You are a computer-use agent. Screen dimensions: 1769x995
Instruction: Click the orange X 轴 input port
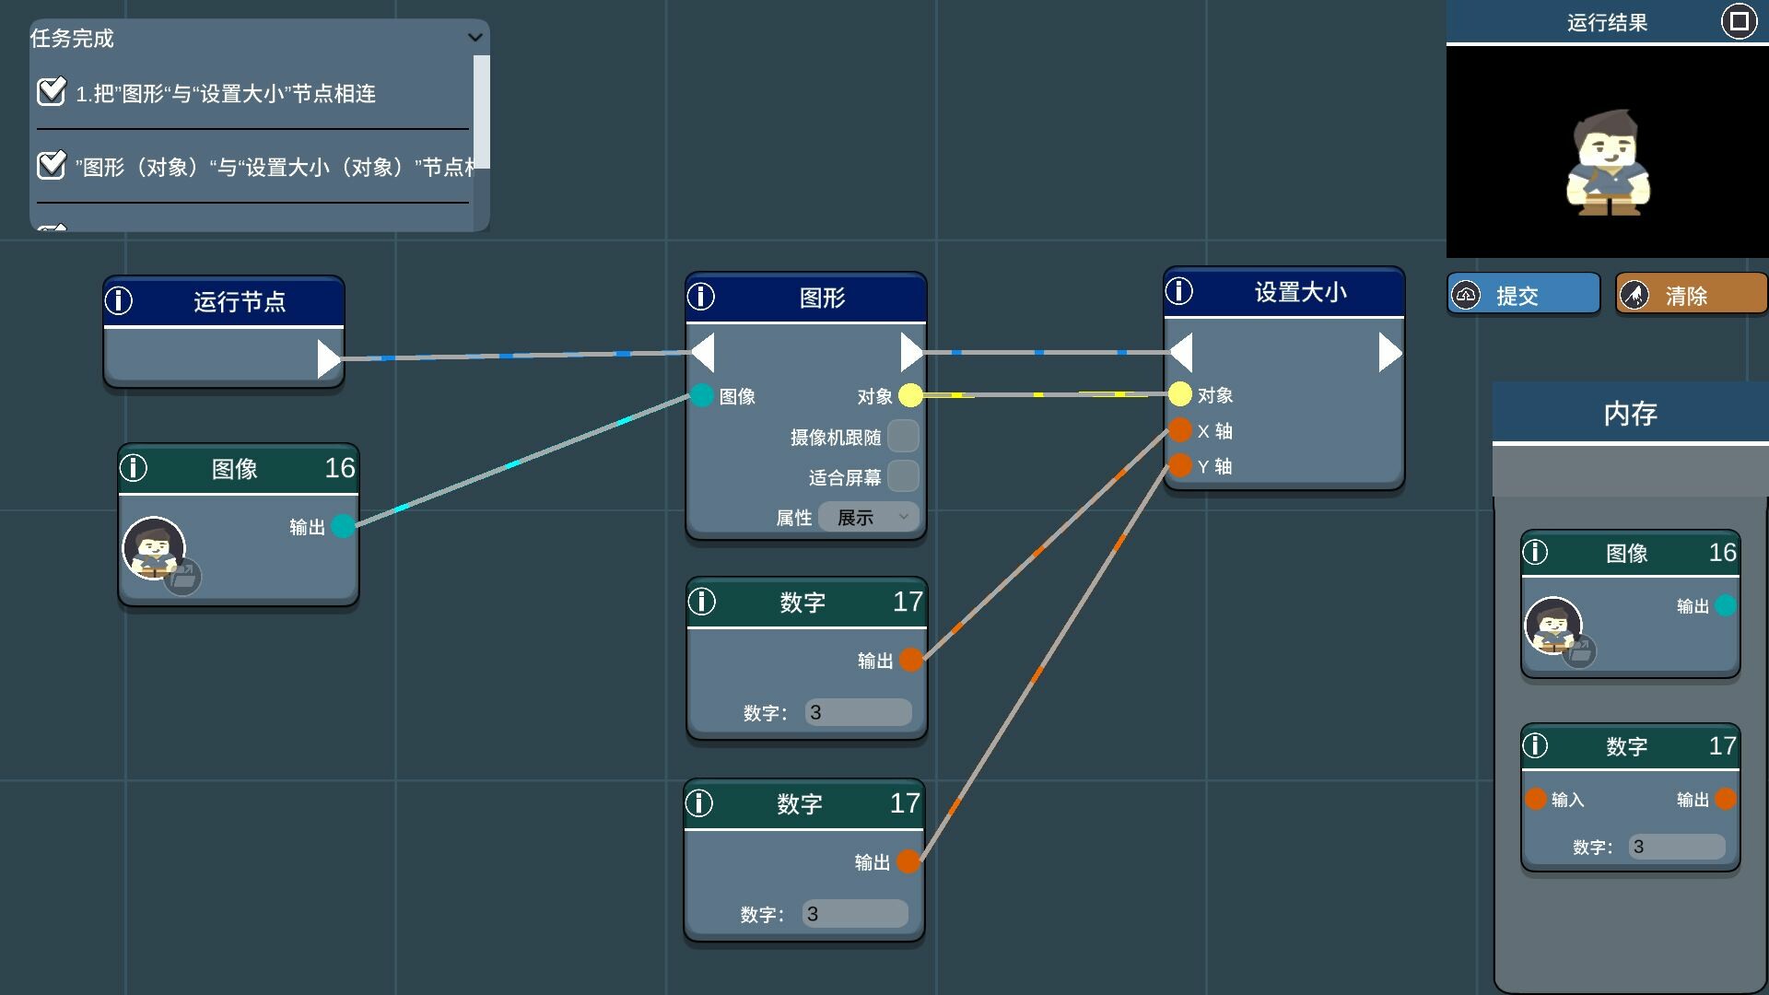(1180, 430)
